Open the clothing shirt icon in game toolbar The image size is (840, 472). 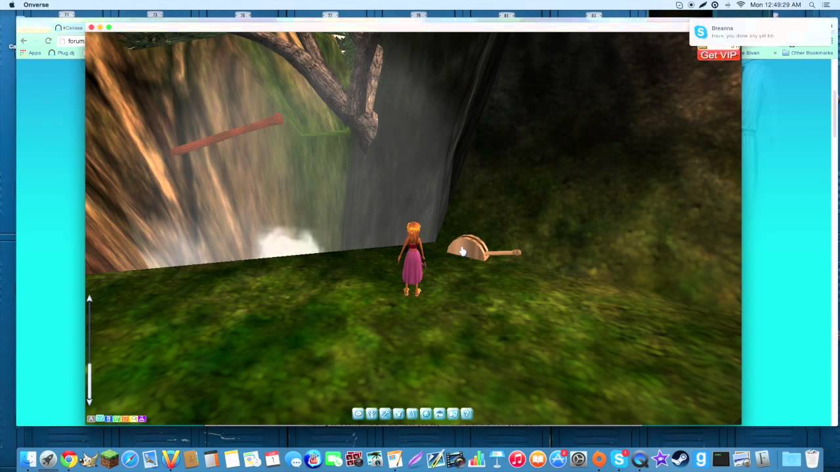pos(398,414)
